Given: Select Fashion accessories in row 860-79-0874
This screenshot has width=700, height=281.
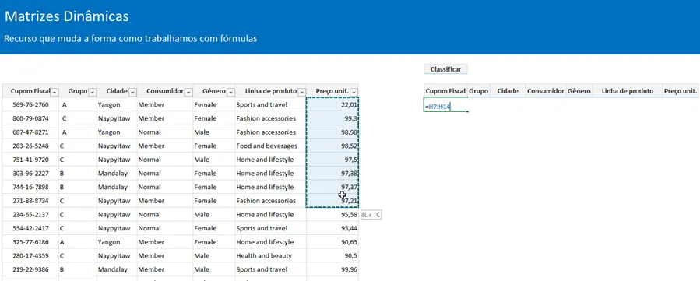Looking at the screenshot, I should pyautogui.click(x=270, y=118).
